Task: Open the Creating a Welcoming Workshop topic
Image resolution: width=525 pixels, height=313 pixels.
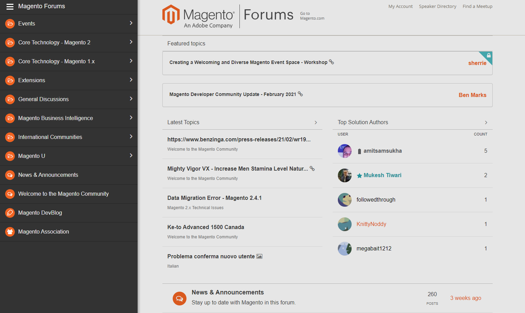Action: coord(248,62)
